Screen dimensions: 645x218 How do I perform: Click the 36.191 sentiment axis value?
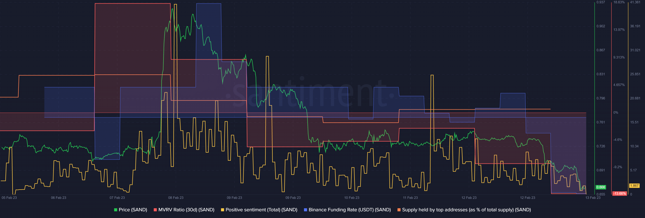pyautogui.click(x=635, y=26)
